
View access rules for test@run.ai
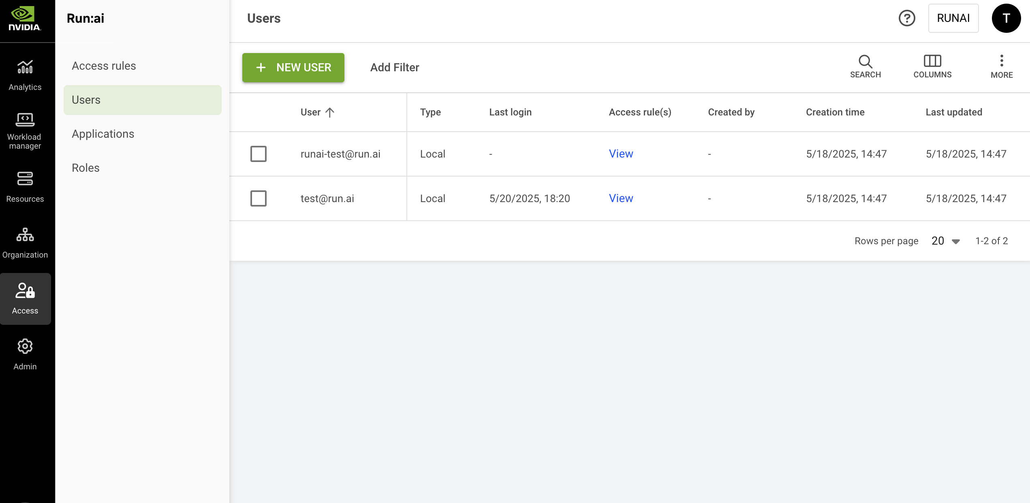[620, 198]
